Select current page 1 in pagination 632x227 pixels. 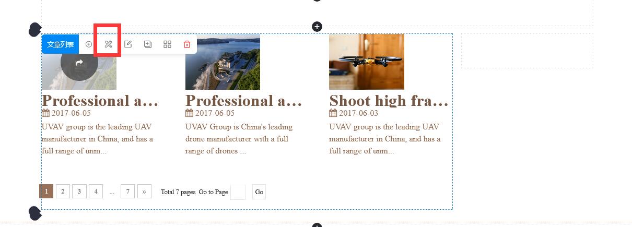pyautogui.click(x=46, y=192)
